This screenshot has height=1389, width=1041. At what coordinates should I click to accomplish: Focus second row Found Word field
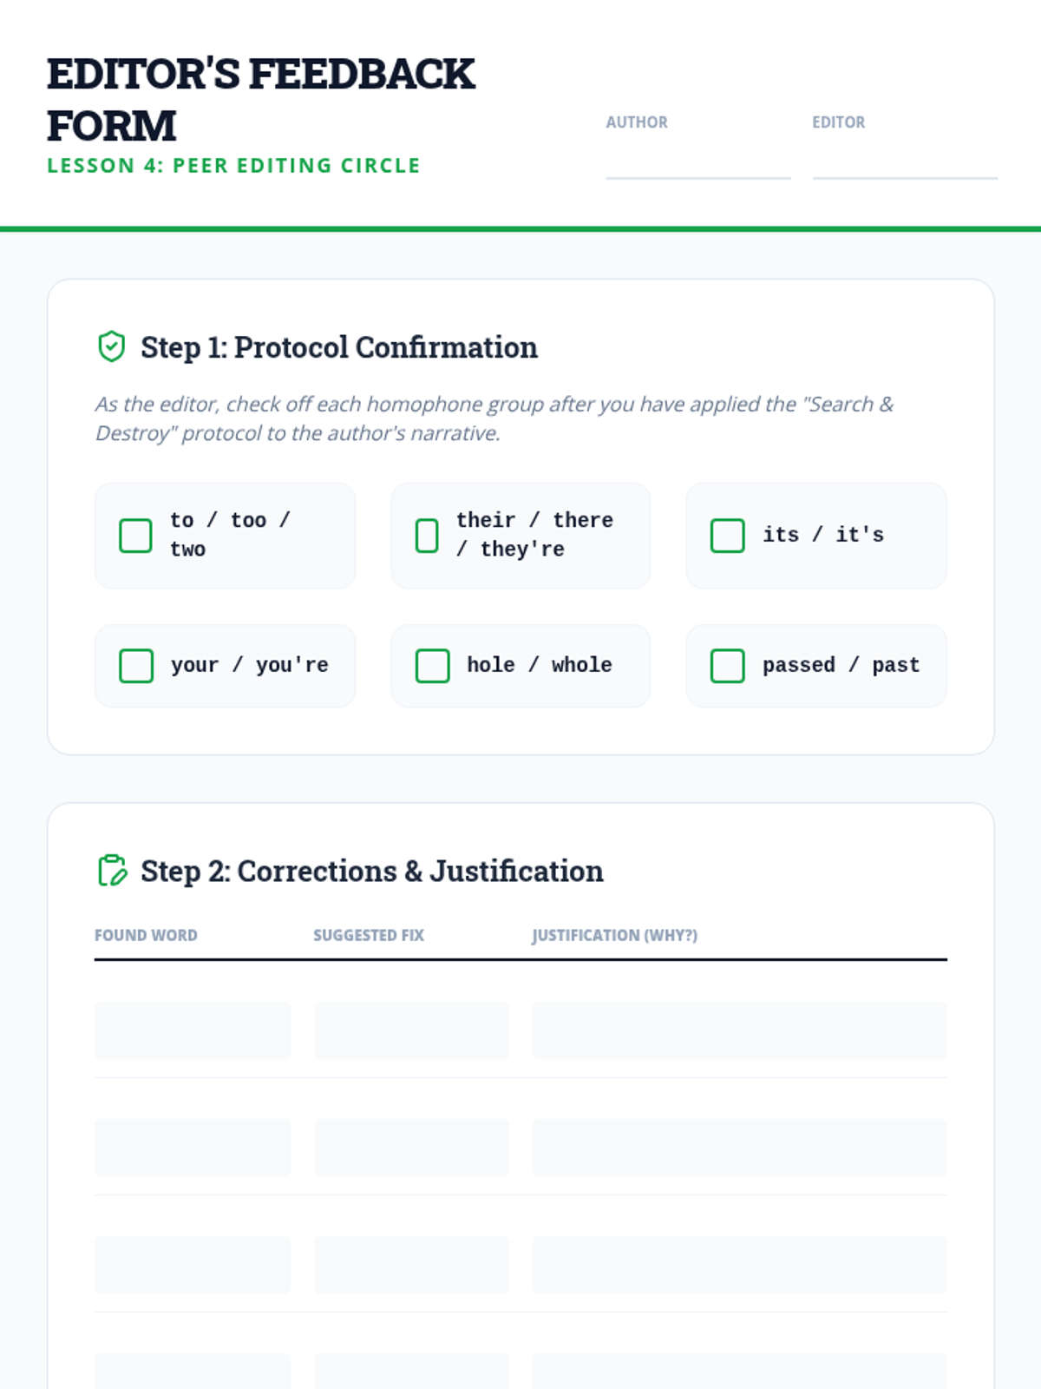point(192,1148)
